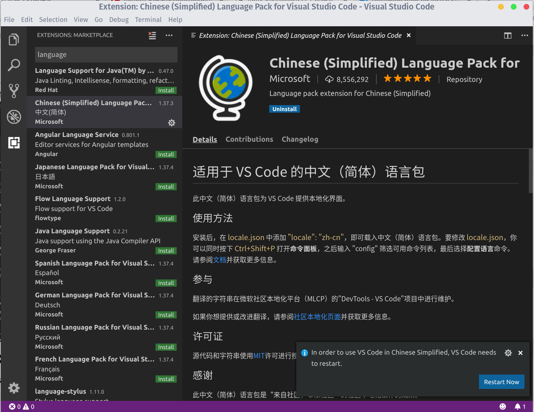This screenshot has height=412, width=534.
Task: Install Japanese Language Pack
Action: click(x=166, y=187)
